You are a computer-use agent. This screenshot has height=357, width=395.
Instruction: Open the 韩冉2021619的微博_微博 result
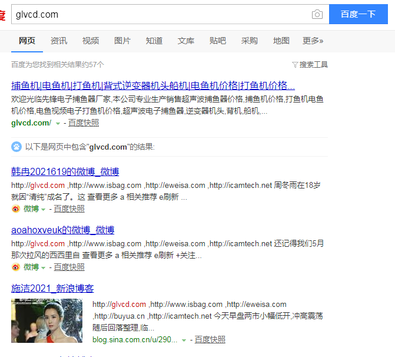(x=65, y=171)
